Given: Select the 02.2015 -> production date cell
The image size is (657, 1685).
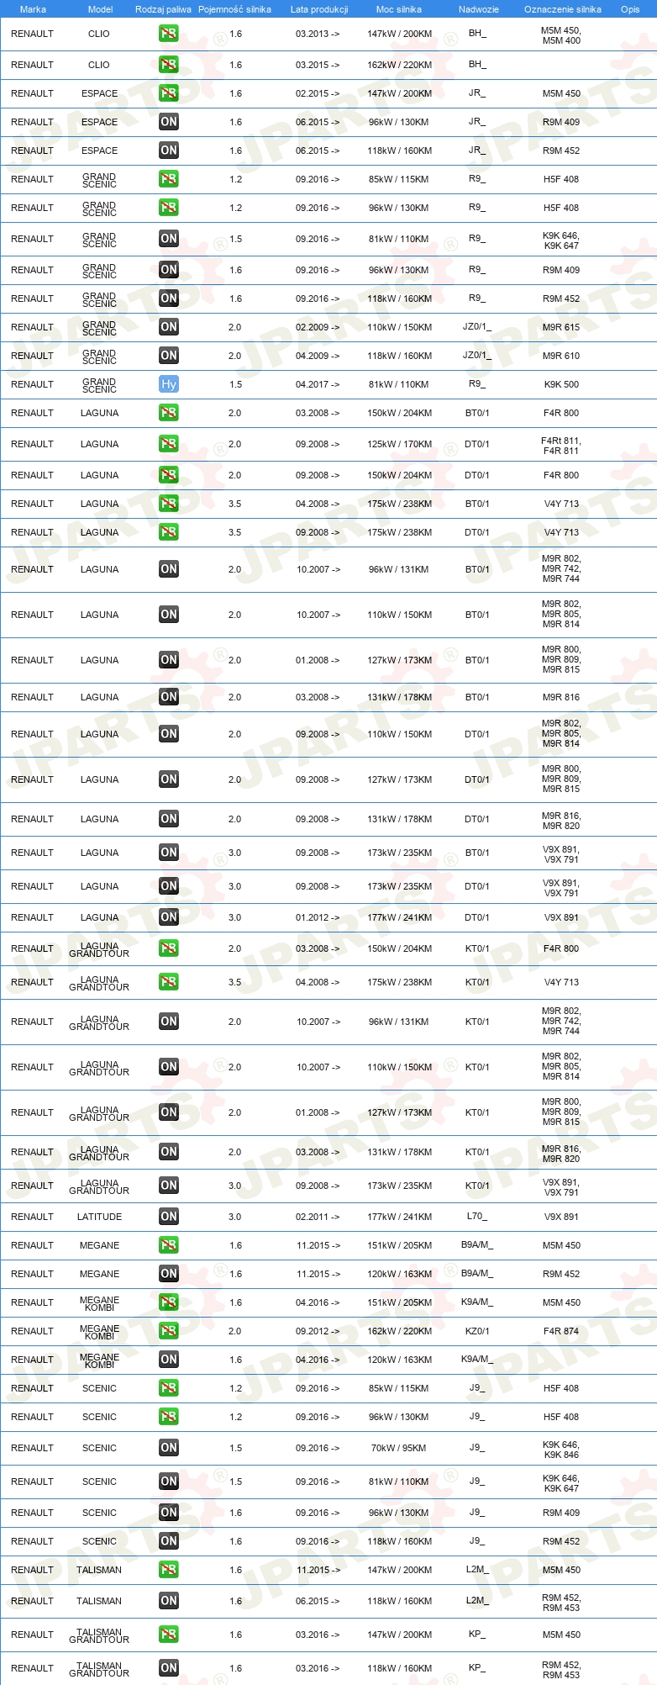Looking at the screenshot, I should tap(318, 93).
